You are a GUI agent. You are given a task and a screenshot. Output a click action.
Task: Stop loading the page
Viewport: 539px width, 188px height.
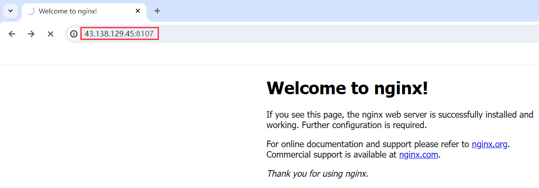coord(50,34)
